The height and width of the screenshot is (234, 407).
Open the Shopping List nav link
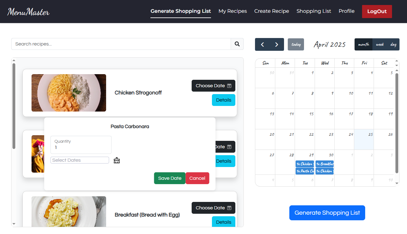[x=314, y=11]
